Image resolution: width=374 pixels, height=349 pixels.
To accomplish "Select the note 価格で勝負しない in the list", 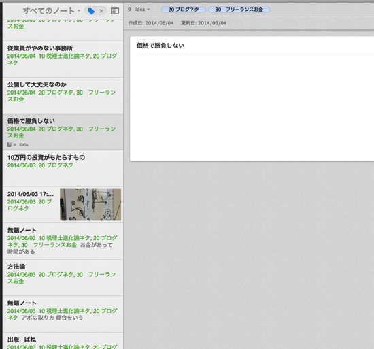I will click(x=63, y=132).
